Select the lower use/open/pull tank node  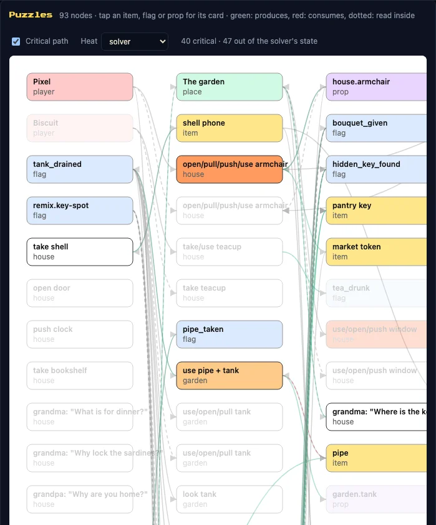[230, 458]
